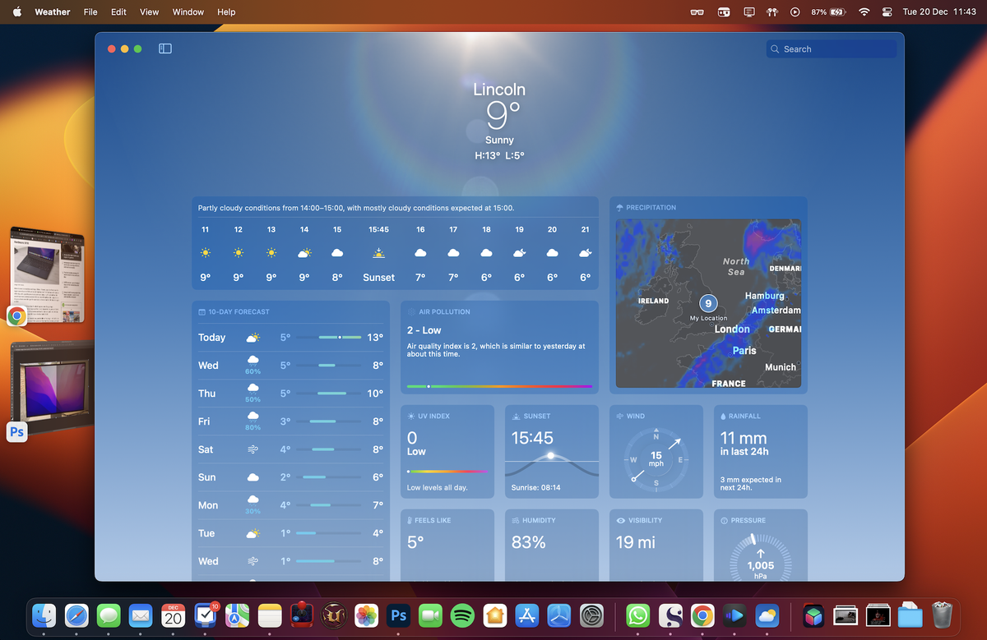The width and height of the screenshot is (987, 640).
Task: Click the Today row in the 10-Day Forecast
Action: (290, 338)
